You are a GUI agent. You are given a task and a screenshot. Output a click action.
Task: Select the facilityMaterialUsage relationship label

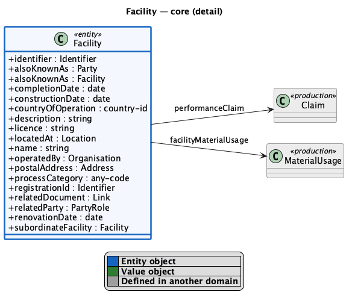click(x=209, y=140)
